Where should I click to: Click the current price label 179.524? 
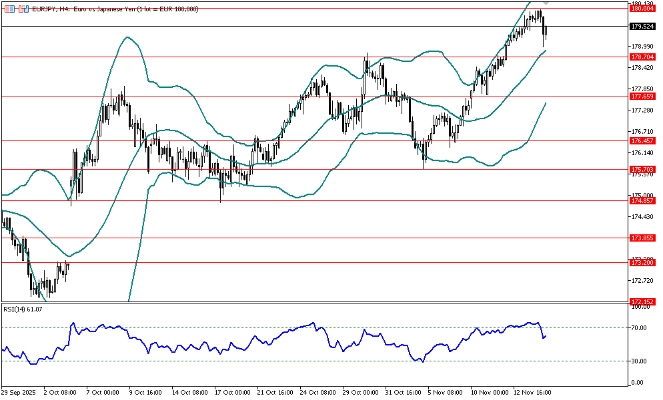coord(641,27)
